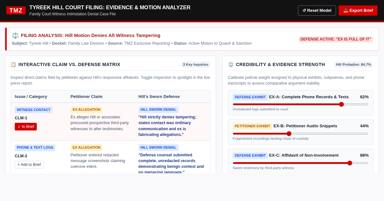Image resolution: width=384 pixels, height=201 pixels.
Task: Click the DEFENSE ACTIVE status badge
Action: tap(336, 39)
